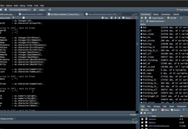Screen dimensions: 188x129
Task: Minimize the source editor pane icon
Action: click(133, 15)
